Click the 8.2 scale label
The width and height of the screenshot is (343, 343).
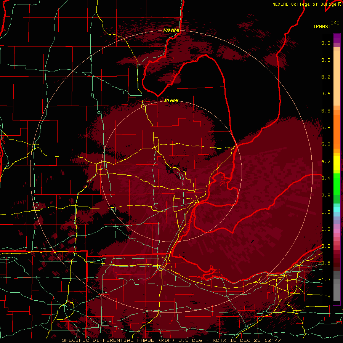click(326, 77)
